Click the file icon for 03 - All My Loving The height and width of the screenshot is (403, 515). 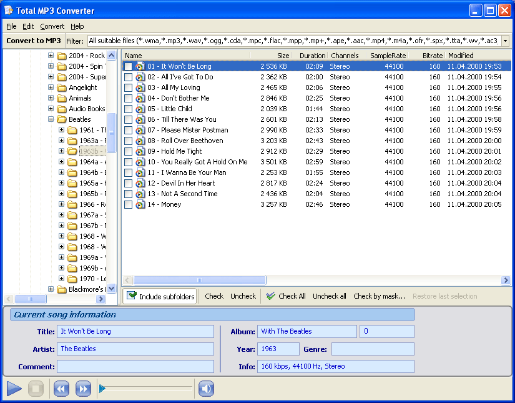[x=140, y=87]
